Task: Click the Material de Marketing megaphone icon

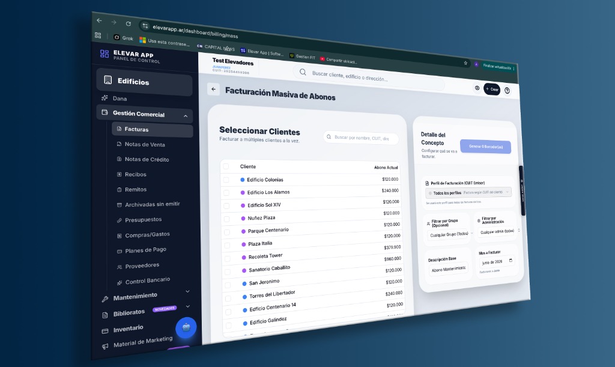Action: [x=105, y=346]
